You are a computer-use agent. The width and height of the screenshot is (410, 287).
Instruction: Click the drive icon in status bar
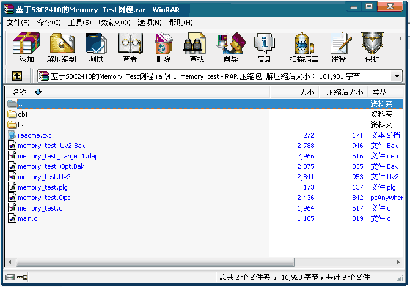10,277
